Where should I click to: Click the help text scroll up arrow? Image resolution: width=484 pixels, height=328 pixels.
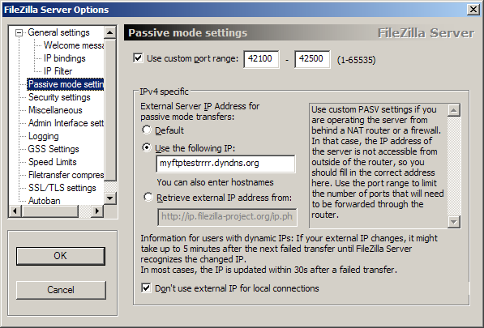coord(453,110)
